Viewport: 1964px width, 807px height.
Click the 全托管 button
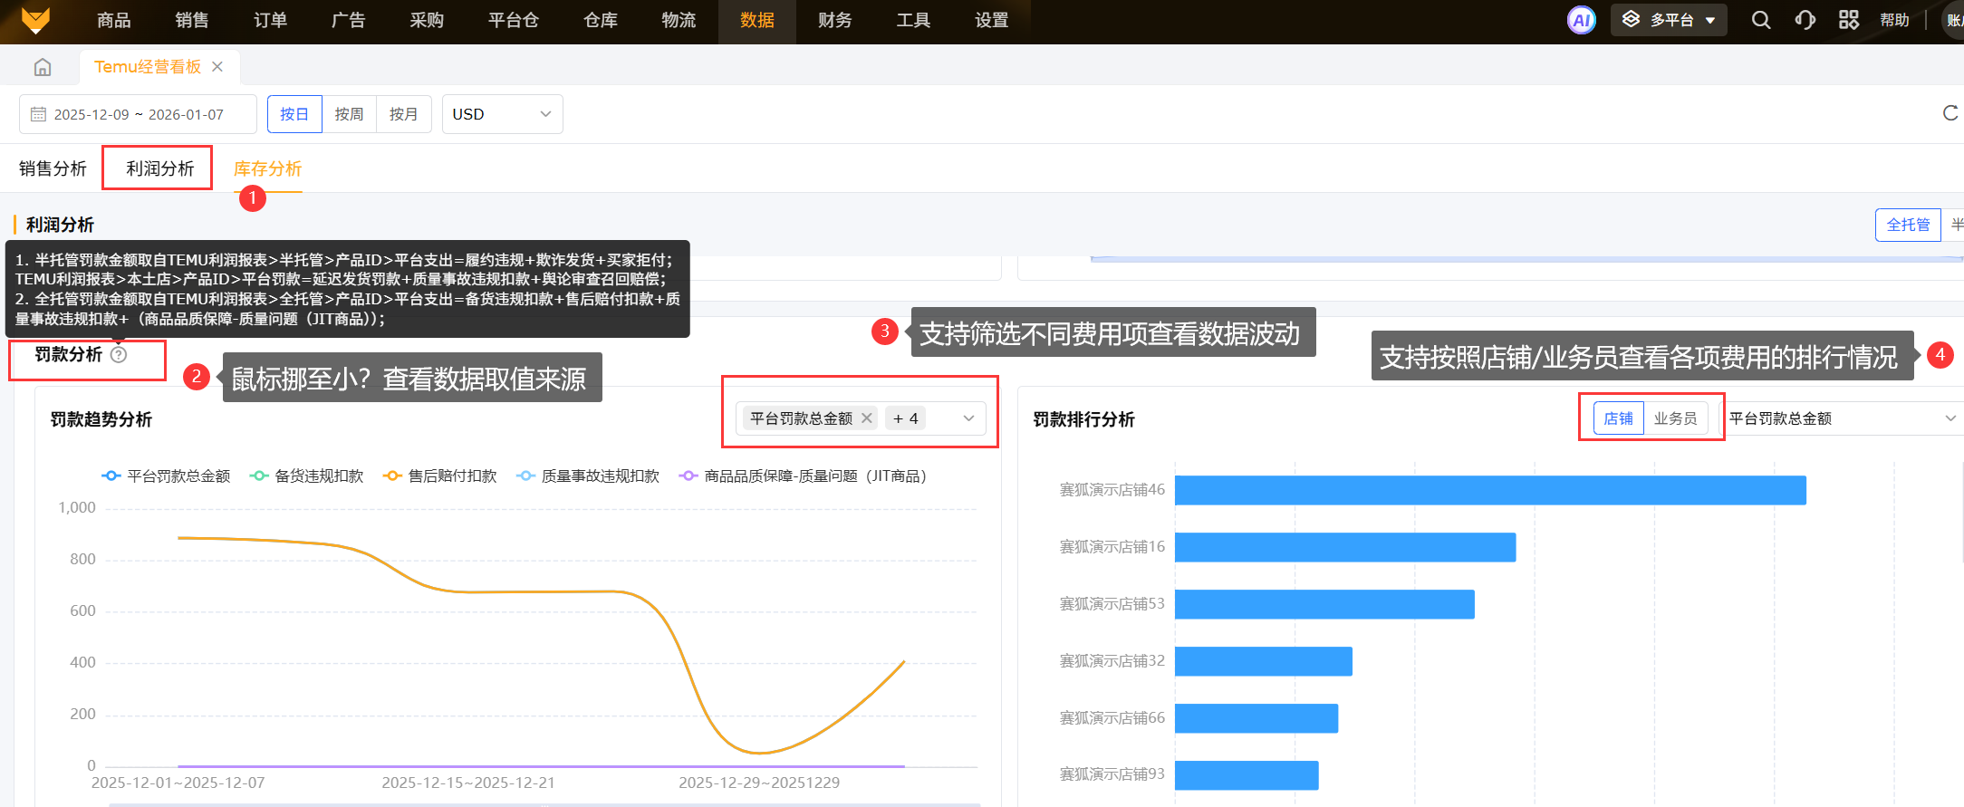pos(1907,225)
